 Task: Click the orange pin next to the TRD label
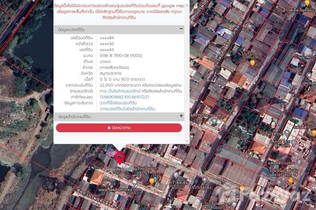[x=290, y=180]
